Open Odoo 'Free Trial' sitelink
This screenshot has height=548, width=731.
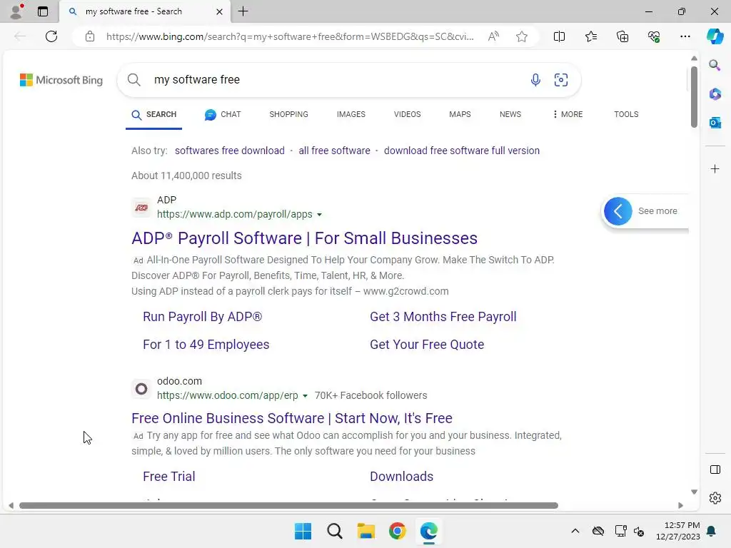pyautogui.click(x=168, y=477)
